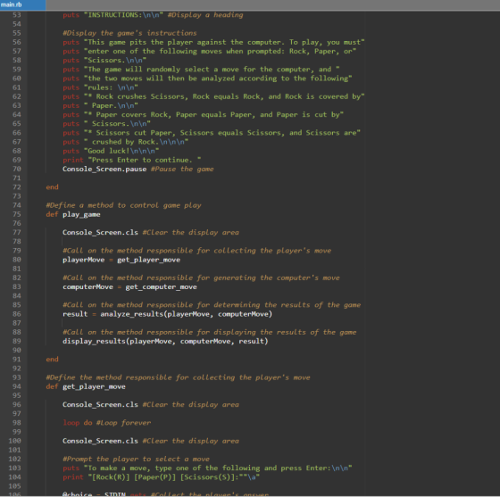Click 'This game pits the player' string
The width and height of the screenshot is (500, 497).
[224, 42]
